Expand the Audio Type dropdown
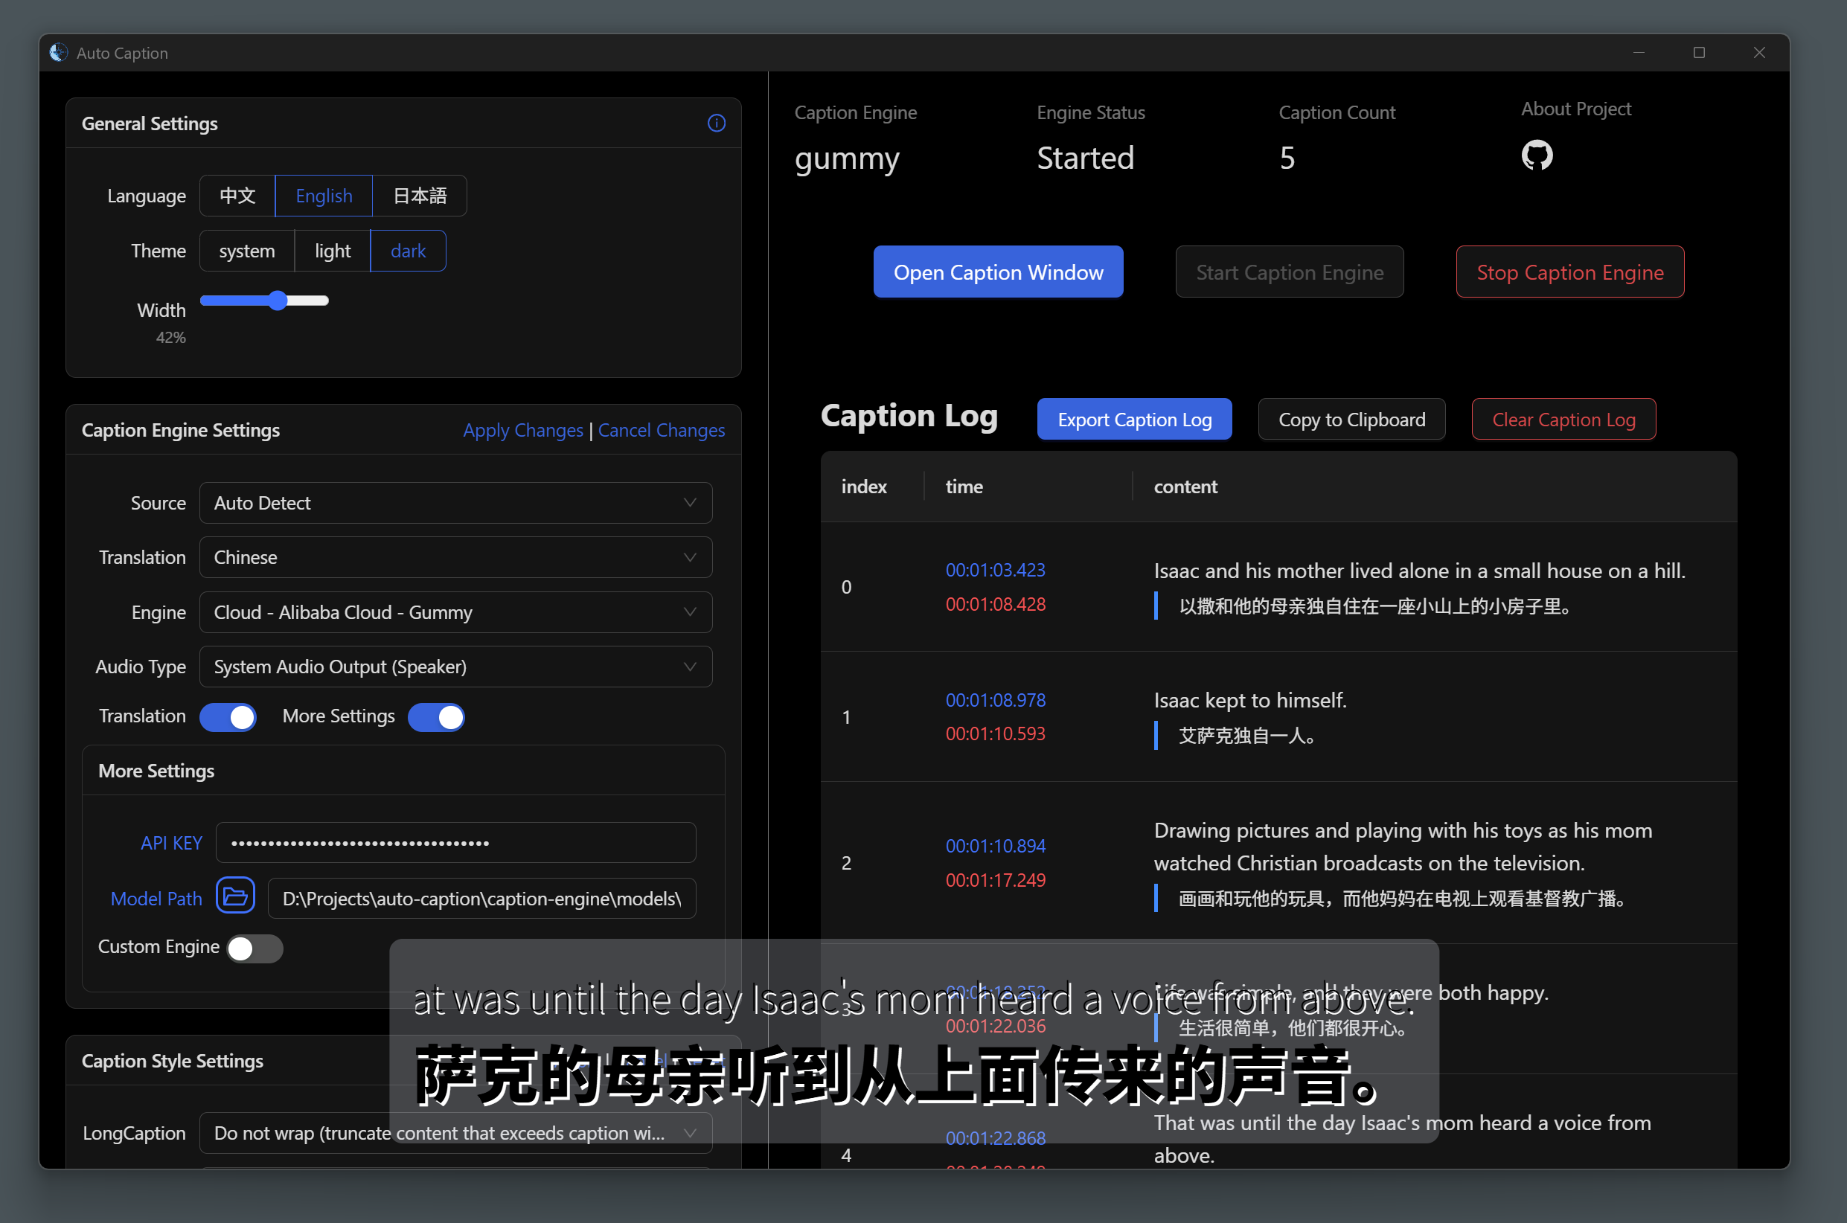The height and width of the screenshot is (1223, 1847). click(x=455, y=667)
